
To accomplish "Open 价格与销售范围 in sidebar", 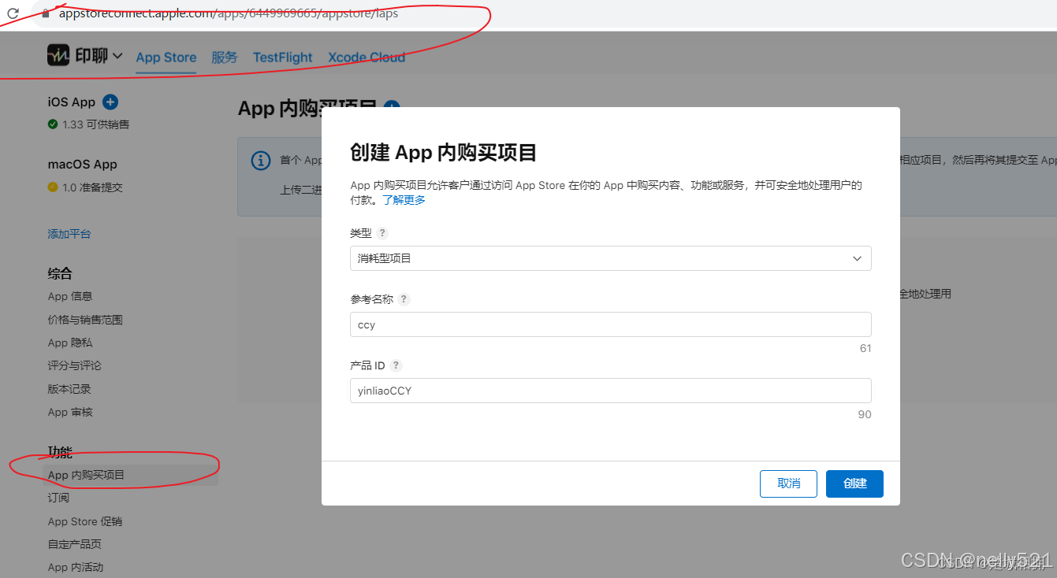I will coord(85,320).
